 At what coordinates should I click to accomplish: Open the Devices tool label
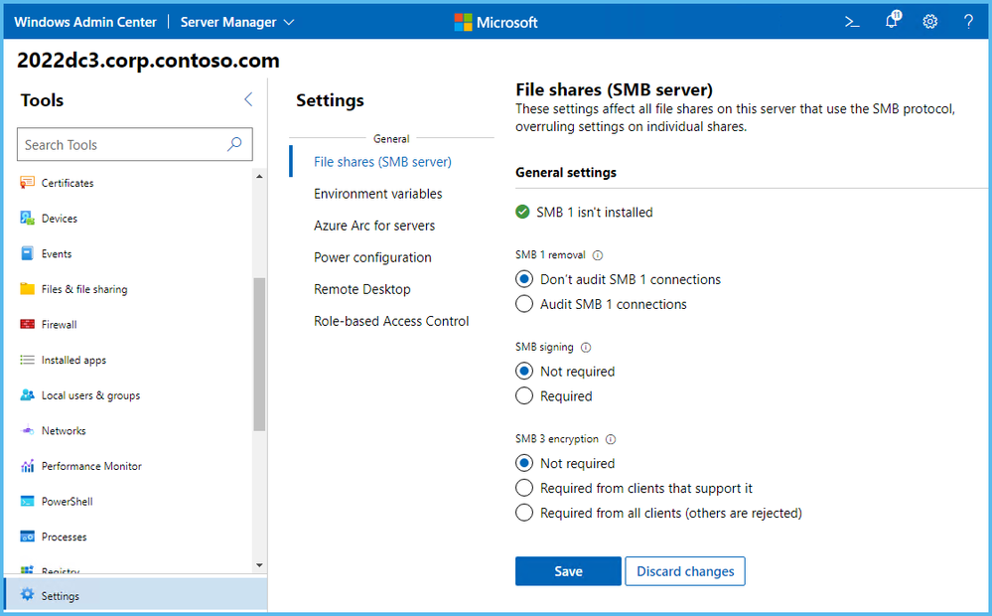[x=60, y=219]
